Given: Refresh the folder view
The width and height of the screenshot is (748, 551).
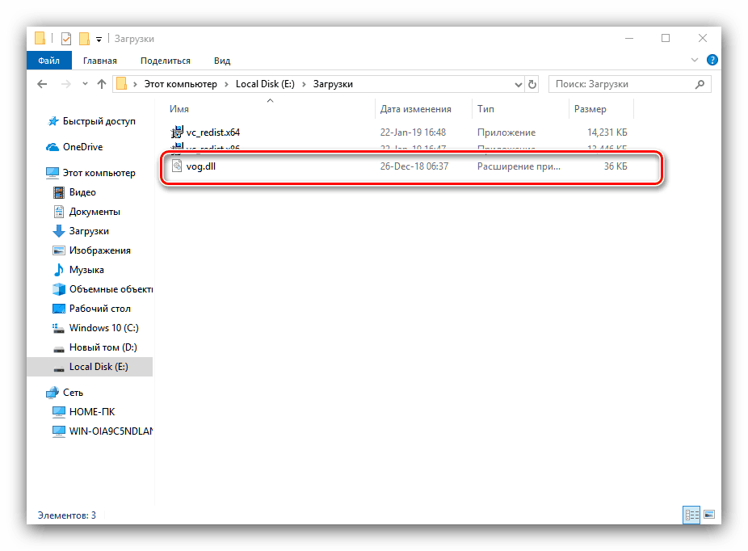Looking at the screenshot, I should click(532, 85).
